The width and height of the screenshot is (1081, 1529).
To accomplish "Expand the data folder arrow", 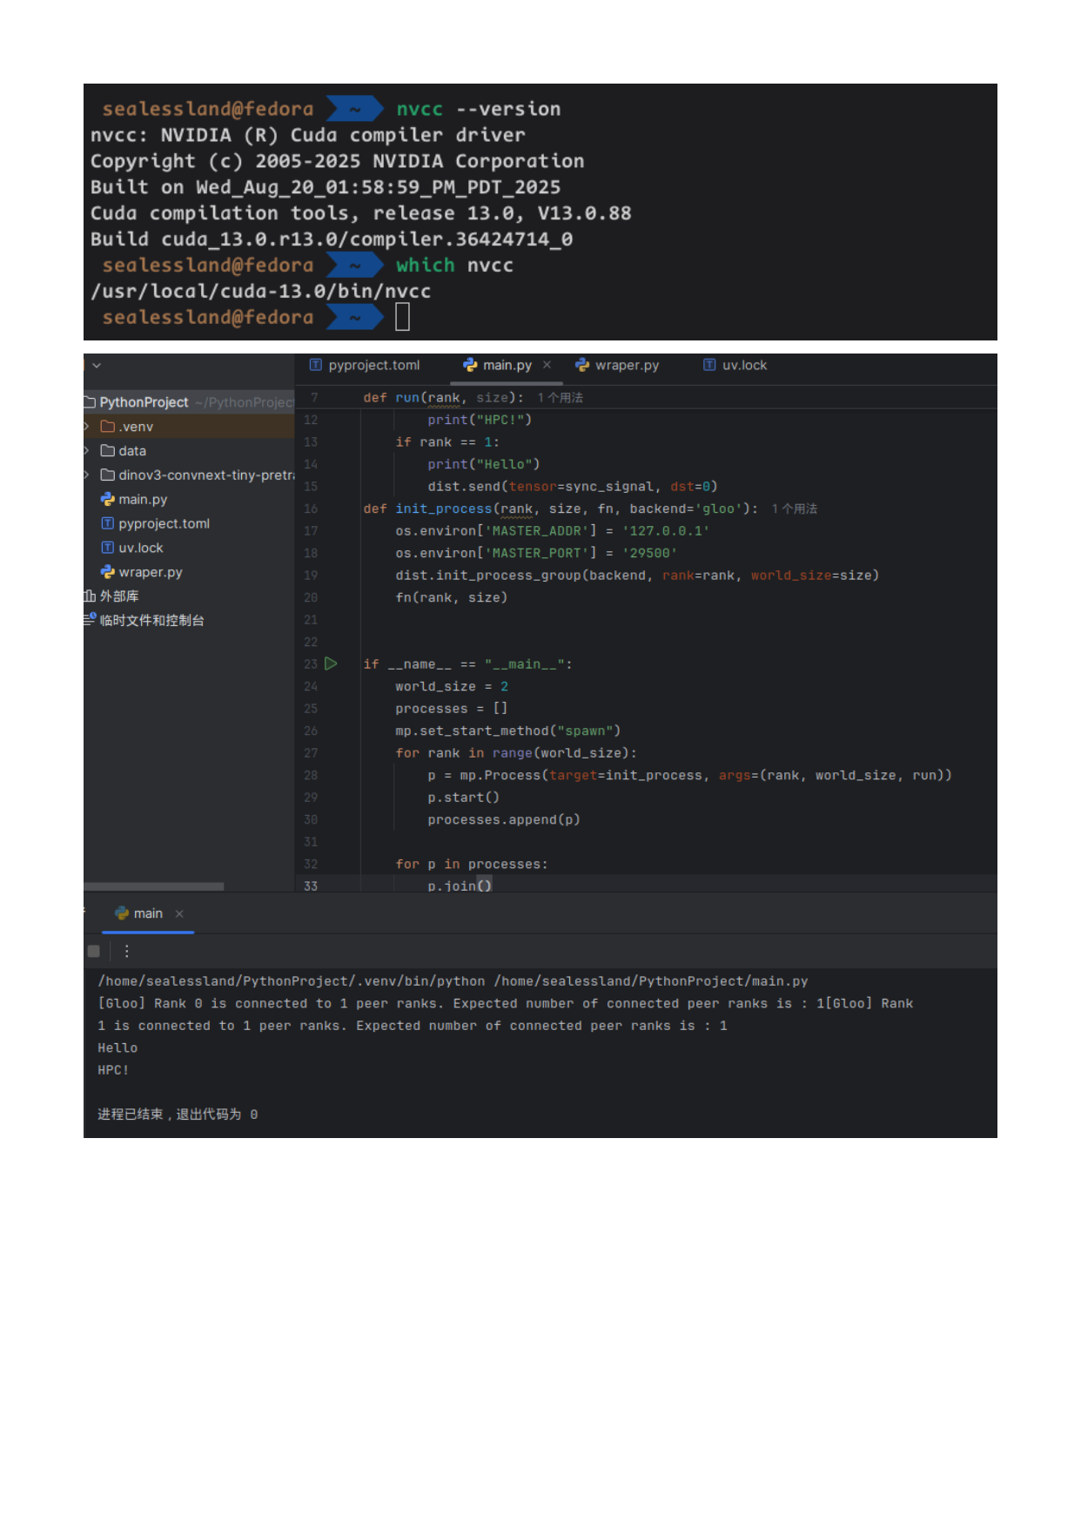I will tap(87, 451).
